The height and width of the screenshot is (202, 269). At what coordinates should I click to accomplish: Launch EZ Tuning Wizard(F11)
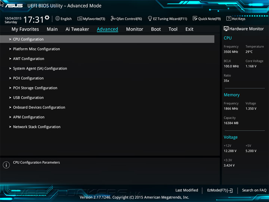coord(167,19)
